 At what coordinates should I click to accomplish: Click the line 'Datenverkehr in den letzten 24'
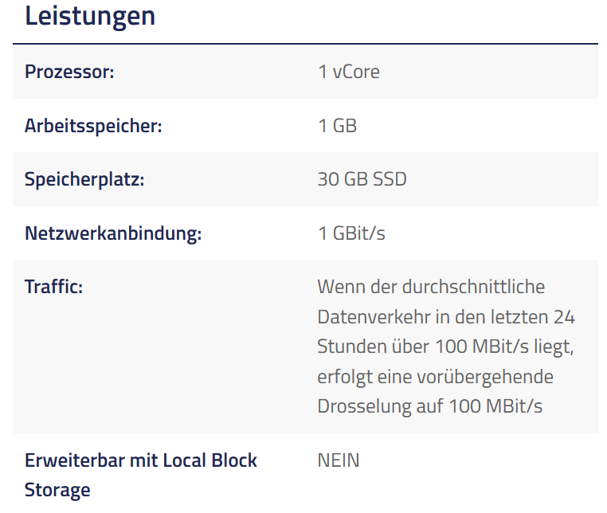(446, 317)
